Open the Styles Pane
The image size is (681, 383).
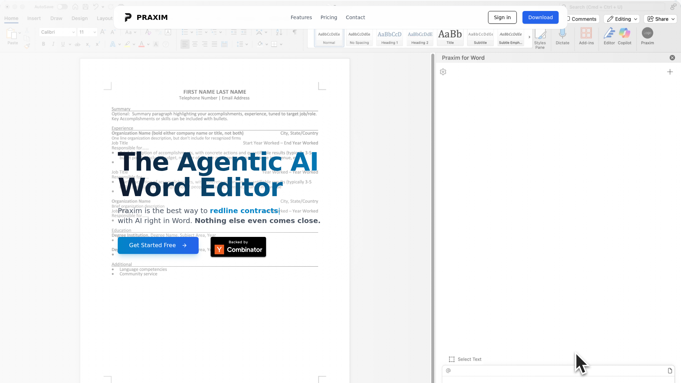point(540,38)
